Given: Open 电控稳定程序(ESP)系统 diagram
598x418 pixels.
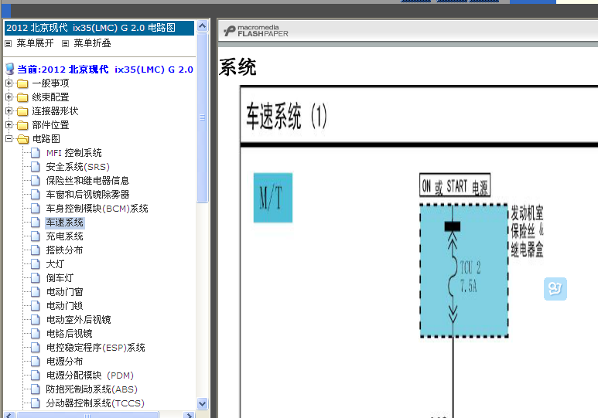Looking at the screenshot, I should pyautogui.click(x=96, y=348).
